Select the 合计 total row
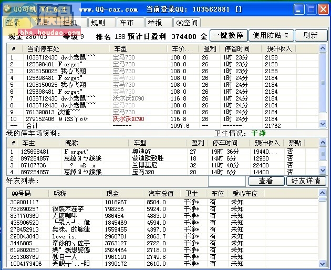This screenshot has height=270, width=331. click(x=163, y=126)
